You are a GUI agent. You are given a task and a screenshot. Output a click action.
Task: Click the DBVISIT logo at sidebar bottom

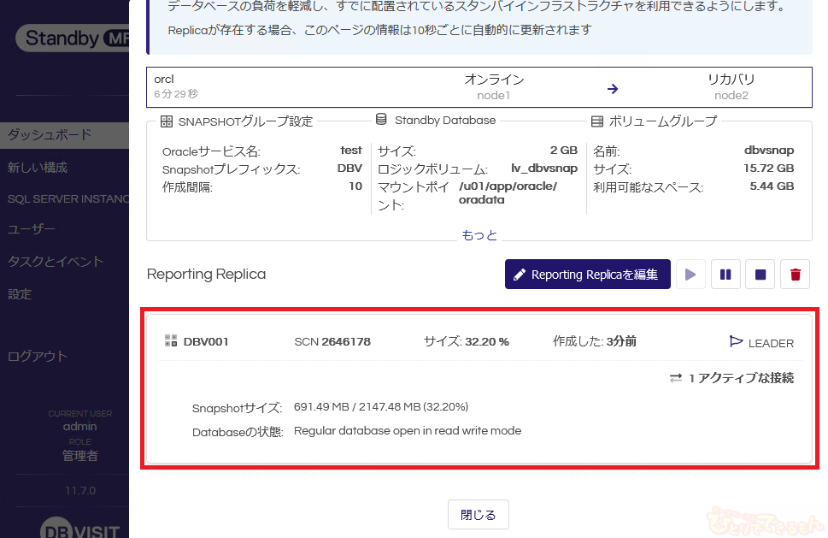pos(82,528)
